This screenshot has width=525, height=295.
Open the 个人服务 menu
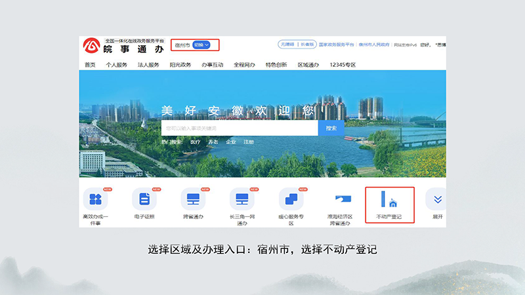tap(117, 65)
